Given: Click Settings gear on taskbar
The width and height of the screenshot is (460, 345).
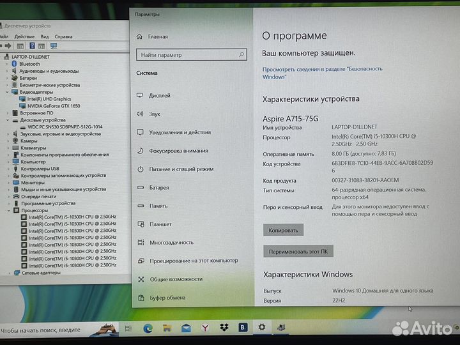Looking at the screenshot, I should (x=262, y=327).
